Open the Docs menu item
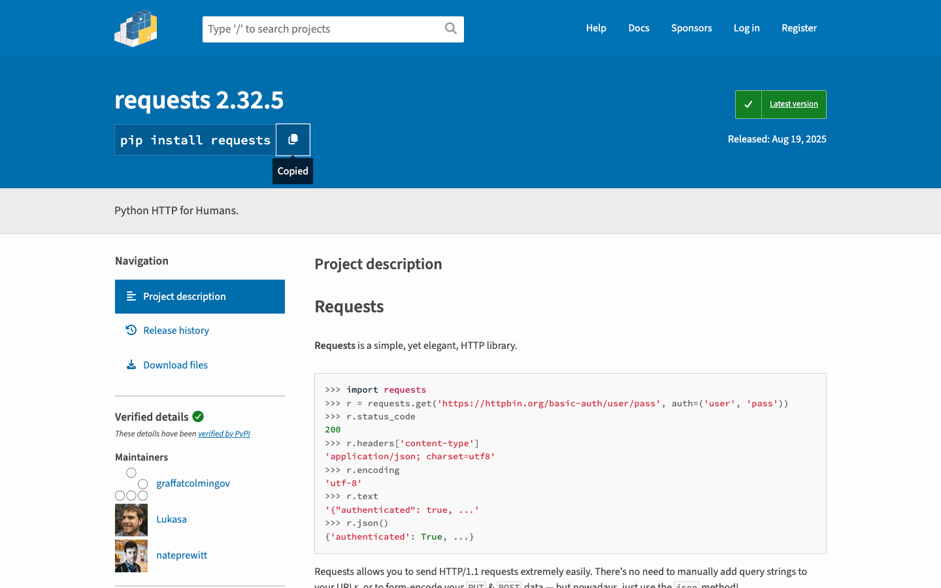 tap(638, 27)
